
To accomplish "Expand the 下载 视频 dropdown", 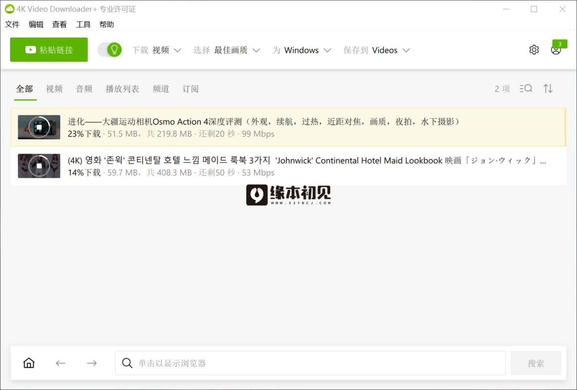I will [x=157, y=50].
